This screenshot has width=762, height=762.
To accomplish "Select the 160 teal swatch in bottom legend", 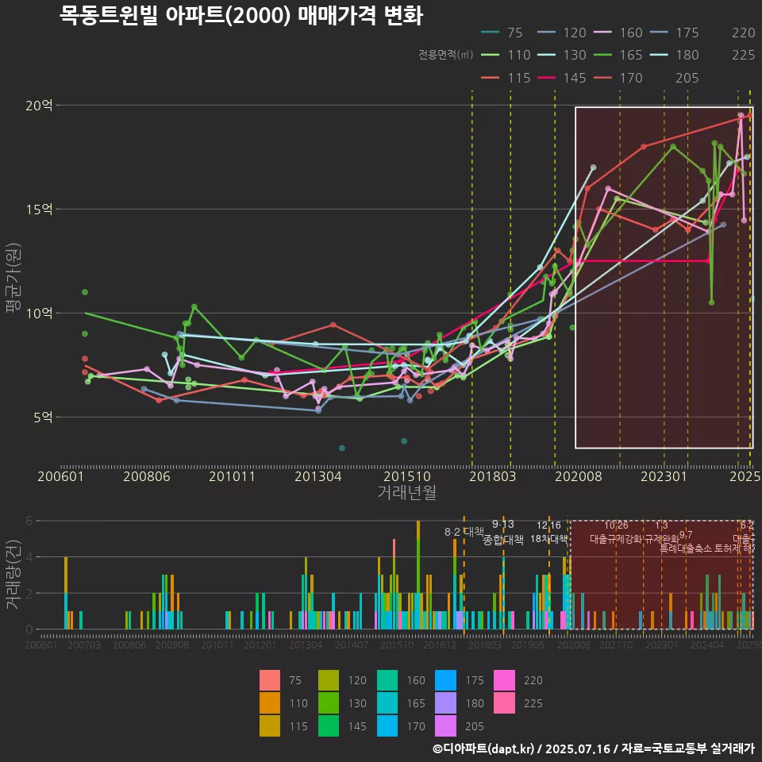I will [x=387, y=680].
